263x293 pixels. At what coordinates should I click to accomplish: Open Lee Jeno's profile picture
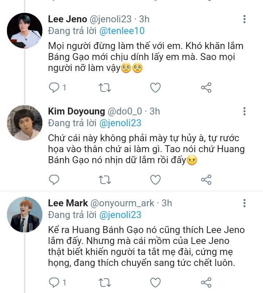(25, 31)
